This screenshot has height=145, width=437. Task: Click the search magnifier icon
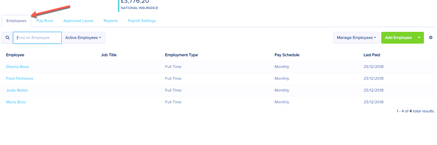8,38
